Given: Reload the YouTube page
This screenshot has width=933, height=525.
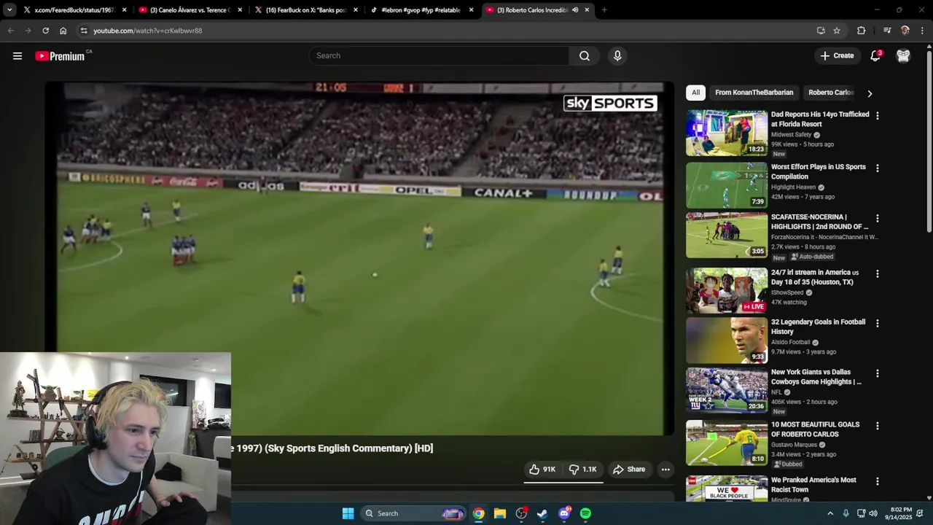Looking at the screenshot, I should click(45, 31).
